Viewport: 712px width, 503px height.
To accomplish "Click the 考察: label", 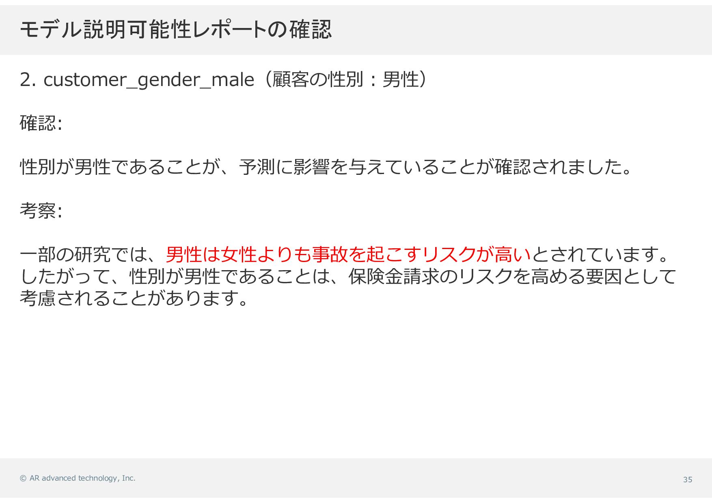I will coord(41,211).
